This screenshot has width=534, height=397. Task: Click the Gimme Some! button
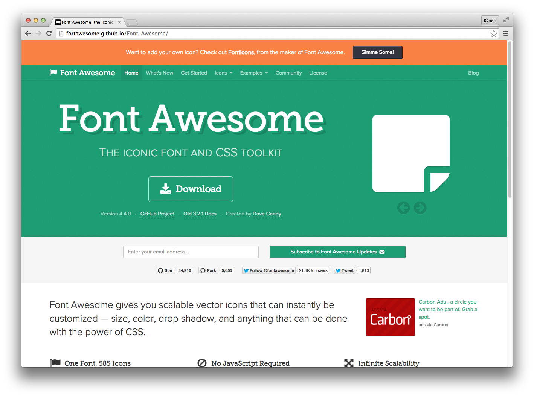(x=377, y=52)
